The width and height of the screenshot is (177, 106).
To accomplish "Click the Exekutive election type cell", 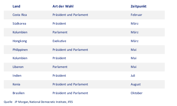I will tap(59, 41).
